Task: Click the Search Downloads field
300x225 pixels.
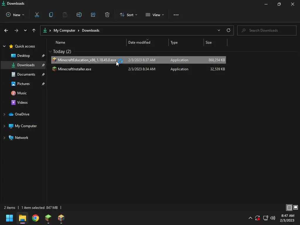Action: coord(267,30)
